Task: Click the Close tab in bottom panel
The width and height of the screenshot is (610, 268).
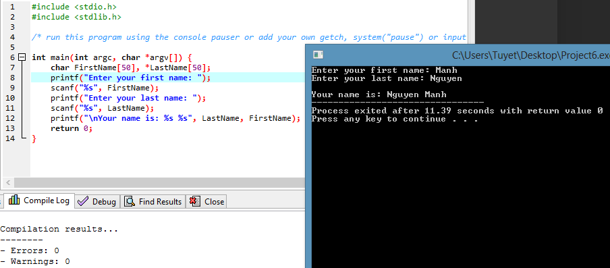Action: pos(206,201)
